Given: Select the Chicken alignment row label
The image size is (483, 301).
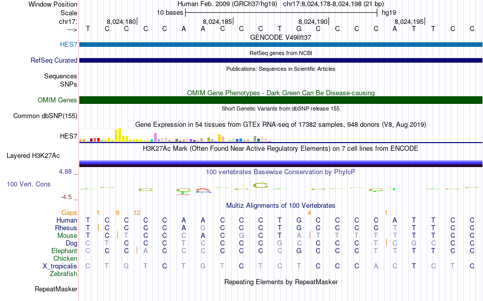Looking at the screenshot, I should (65, 258).
